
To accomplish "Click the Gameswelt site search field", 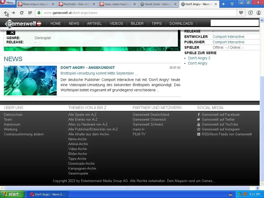I will 235,23.
